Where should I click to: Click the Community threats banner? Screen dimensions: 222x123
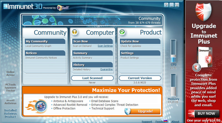[x=92, y=20]
